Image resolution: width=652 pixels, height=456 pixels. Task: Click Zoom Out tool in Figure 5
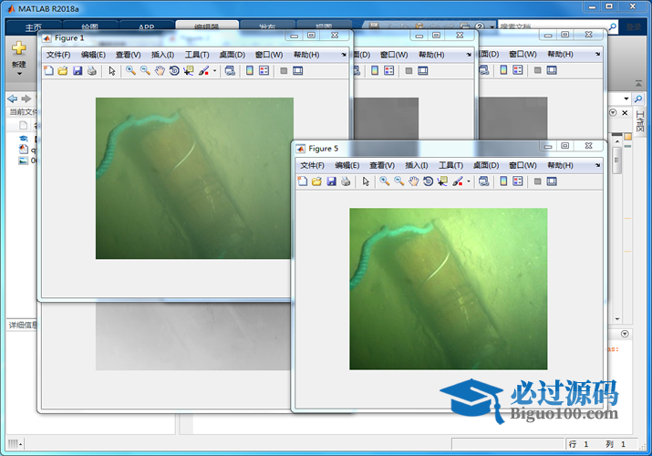coord(398,181)
